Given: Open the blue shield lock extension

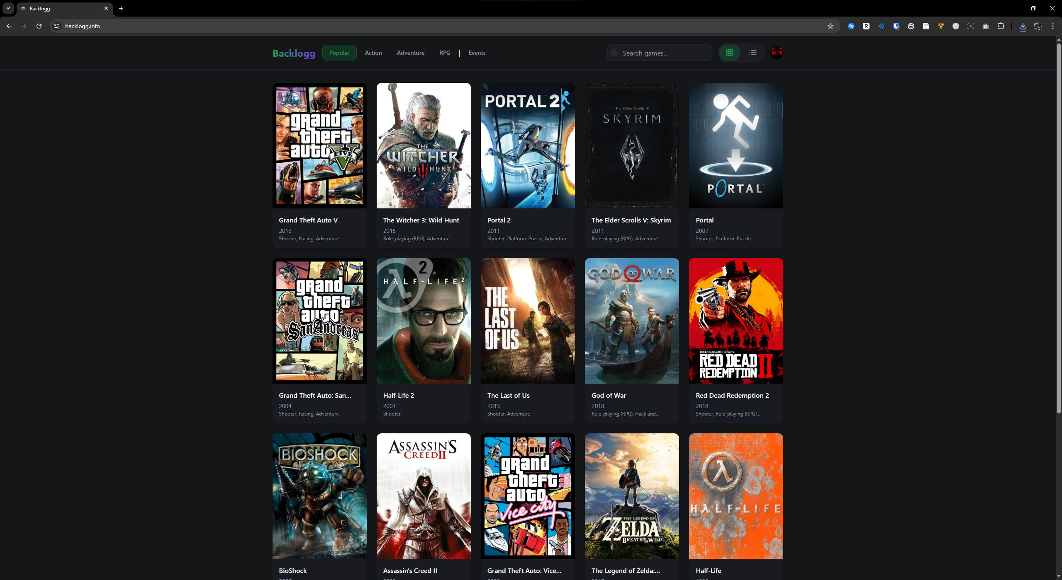Looking at the screenshot, I should tap(896, 26).
